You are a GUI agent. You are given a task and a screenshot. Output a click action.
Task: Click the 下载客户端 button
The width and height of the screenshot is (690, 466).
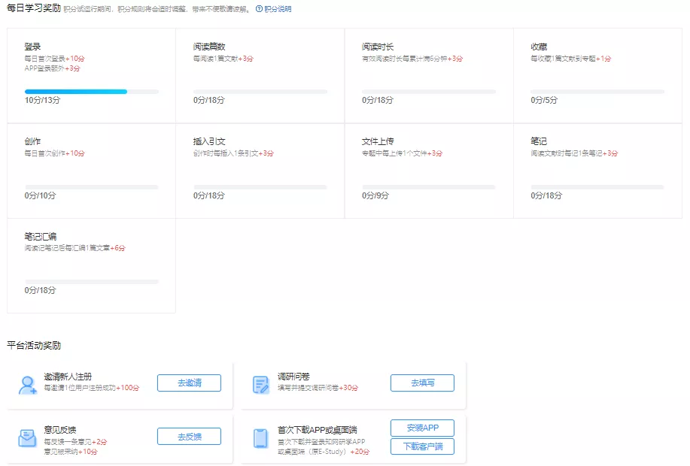point(422,446)
